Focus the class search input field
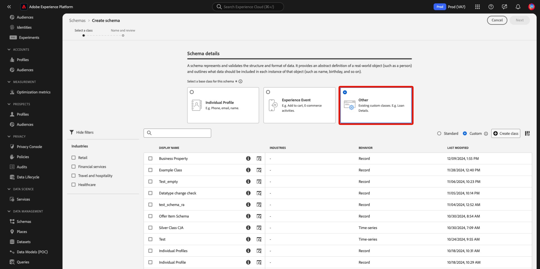This screenshot has height=269, width=540. click(181, 133)
